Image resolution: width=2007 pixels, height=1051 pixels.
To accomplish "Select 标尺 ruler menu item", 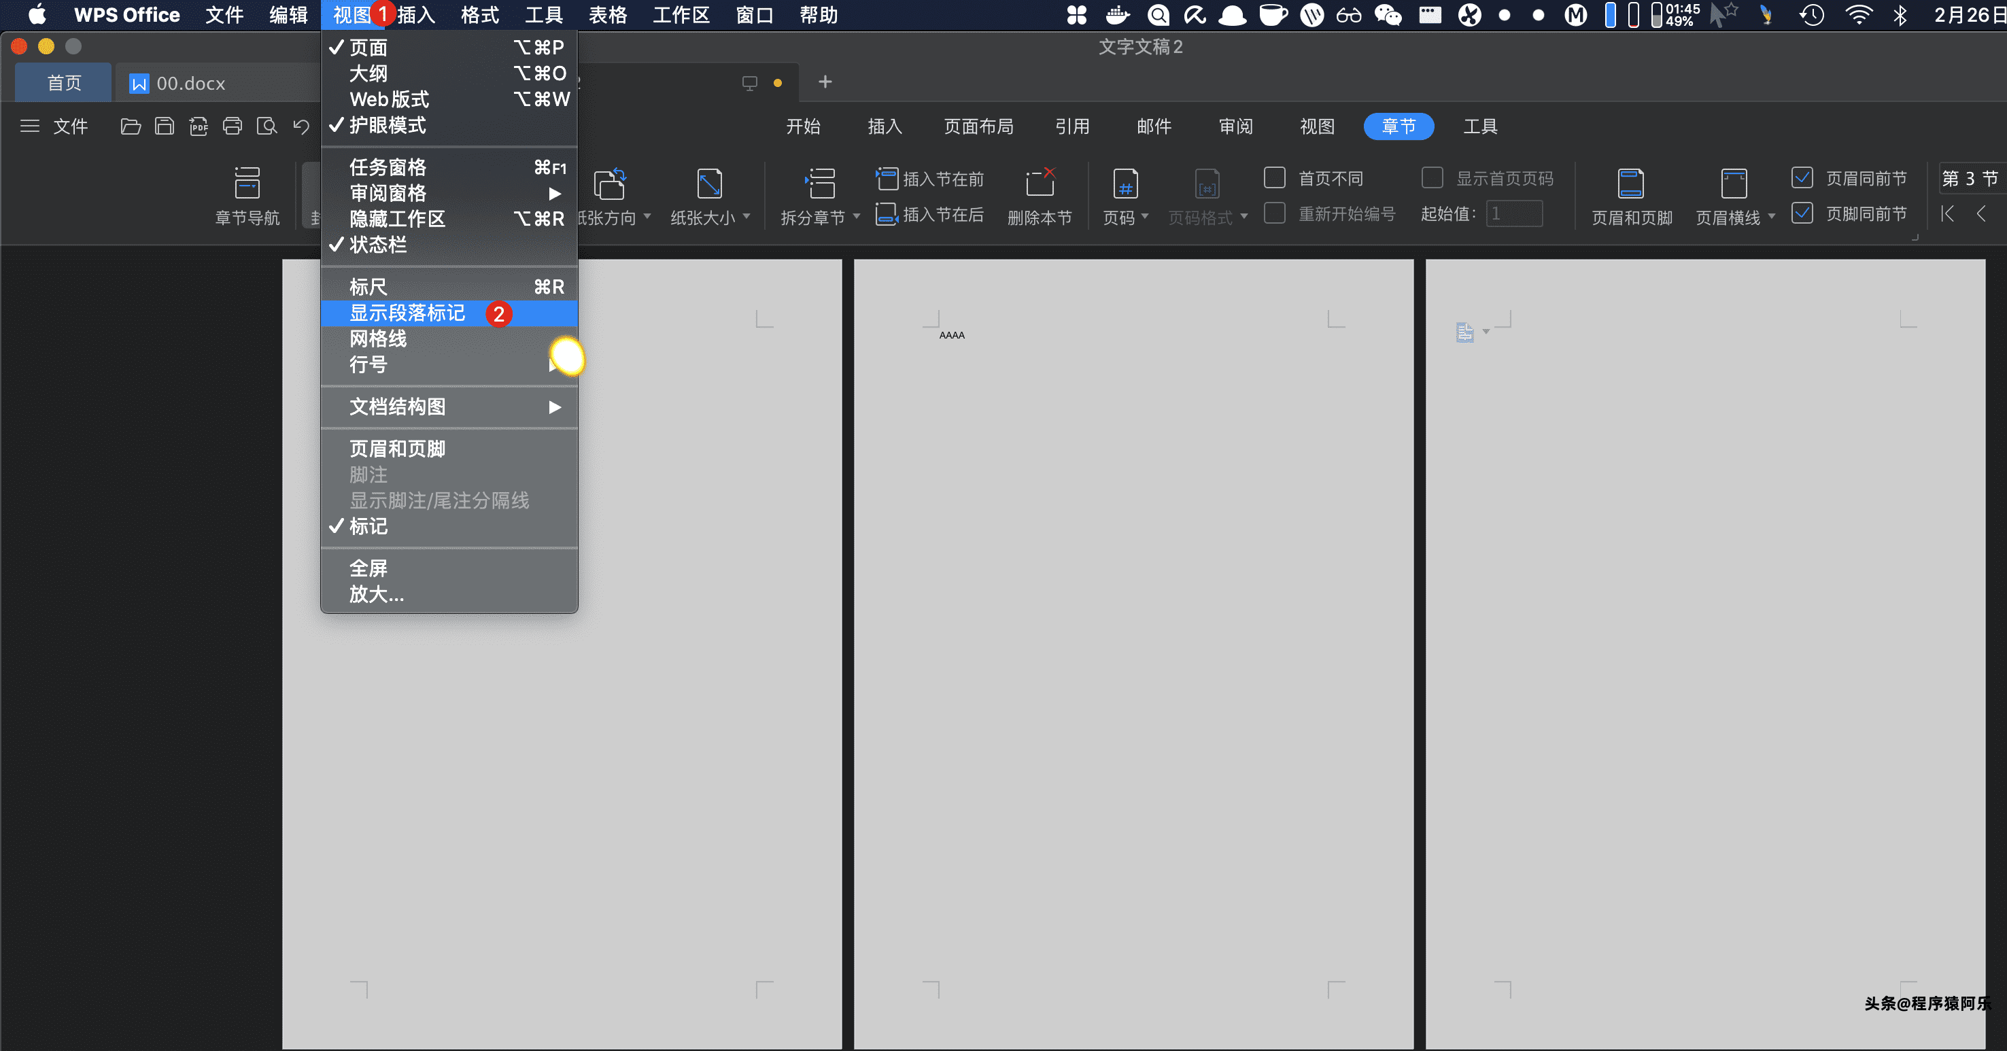I will 449,287.
